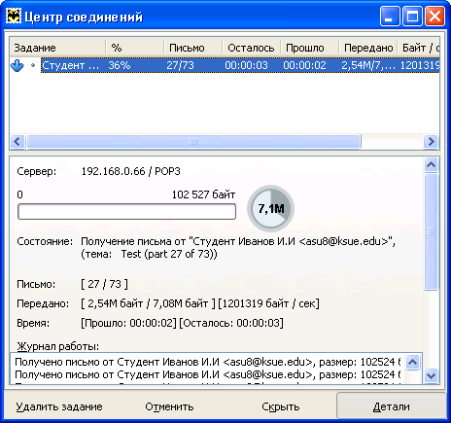Image resolution: width=451 pixels, height=423 pixels.
Task: Click the task list horizontal scrollbar thumb
Action: (193, 142)
